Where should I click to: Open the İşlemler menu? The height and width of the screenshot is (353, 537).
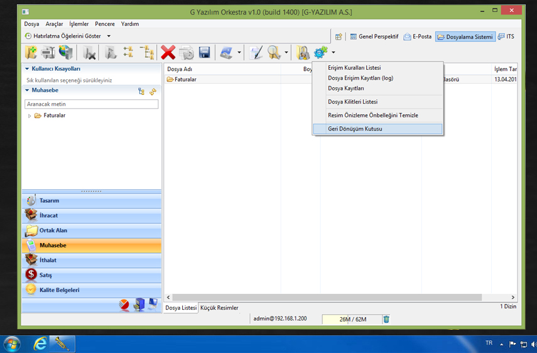coord(79,24)
